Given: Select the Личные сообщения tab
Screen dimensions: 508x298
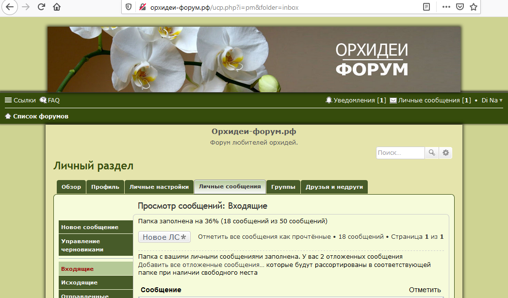Looking at the screenshot, I should 230,186.
